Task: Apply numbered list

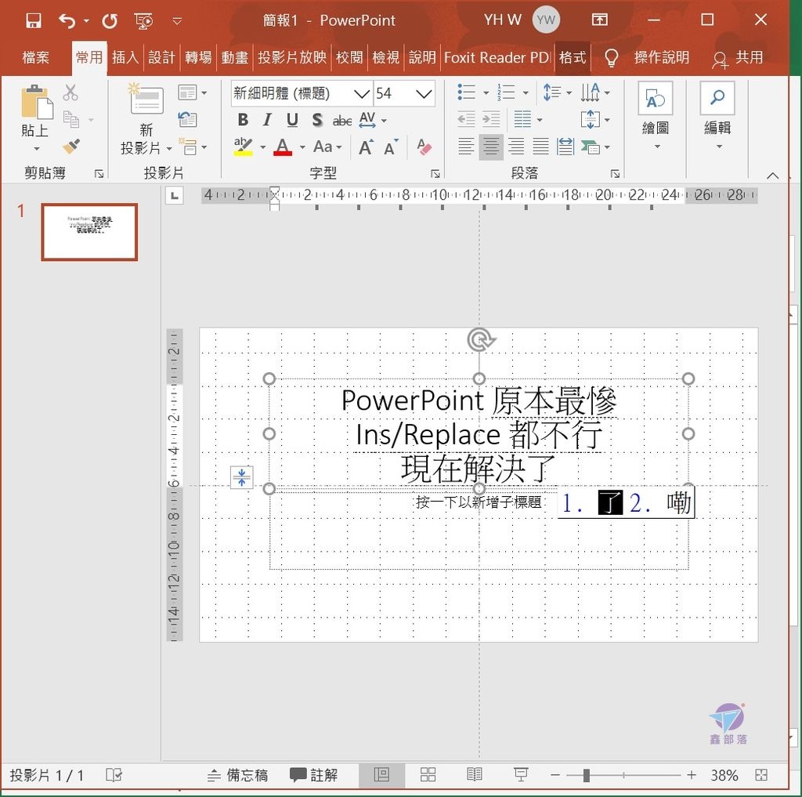Action: point(507,92)
